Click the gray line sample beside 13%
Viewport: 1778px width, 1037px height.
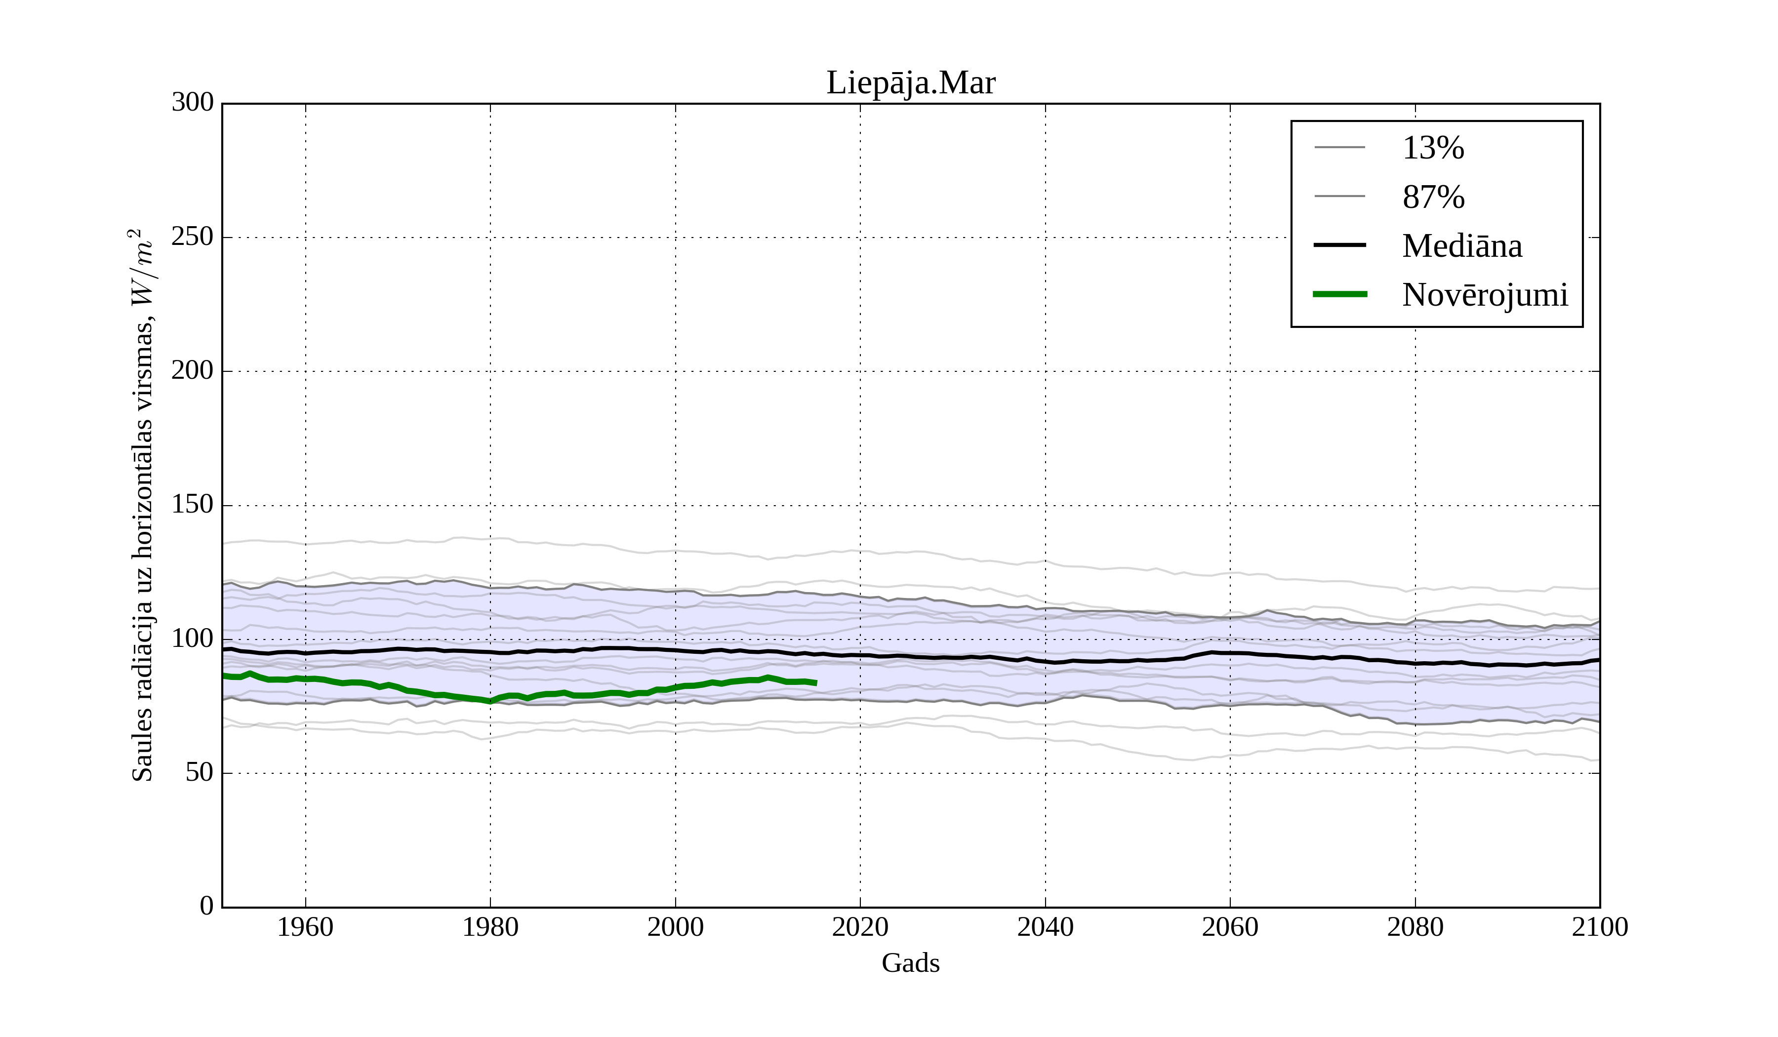pyautogui.click(x=1340, y=148)
